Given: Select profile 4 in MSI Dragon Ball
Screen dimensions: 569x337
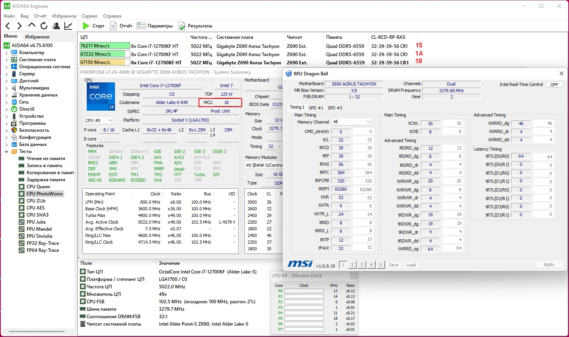Looking at the screenshot, I should [x=371, y=265].
